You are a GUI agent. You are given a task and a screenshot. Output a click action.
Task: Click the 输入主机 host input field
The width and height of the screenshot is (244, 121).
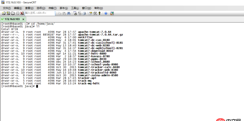coord(40,13)
